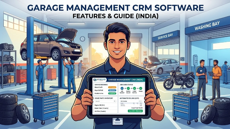Image resolution: width=230 pixels, height=129 pixels.
Task: Select the Spares Issued checkmark step
Action: point(128,89)
